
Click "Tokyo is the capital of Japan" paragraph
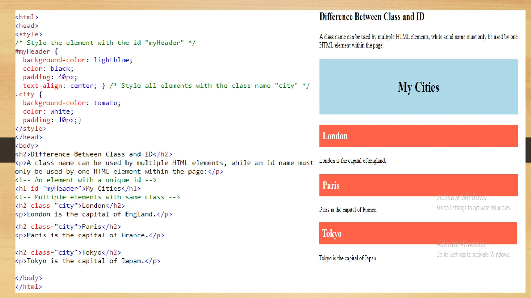click(x=348, y=258)
